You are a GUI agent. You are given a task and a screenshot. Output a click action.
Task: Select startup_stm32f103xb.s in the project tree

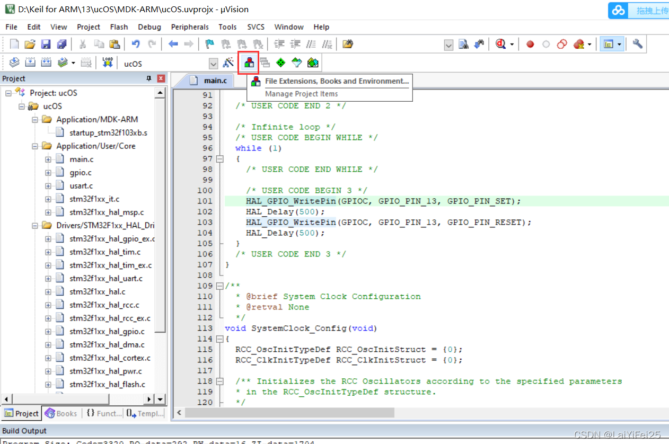[108, 133]
